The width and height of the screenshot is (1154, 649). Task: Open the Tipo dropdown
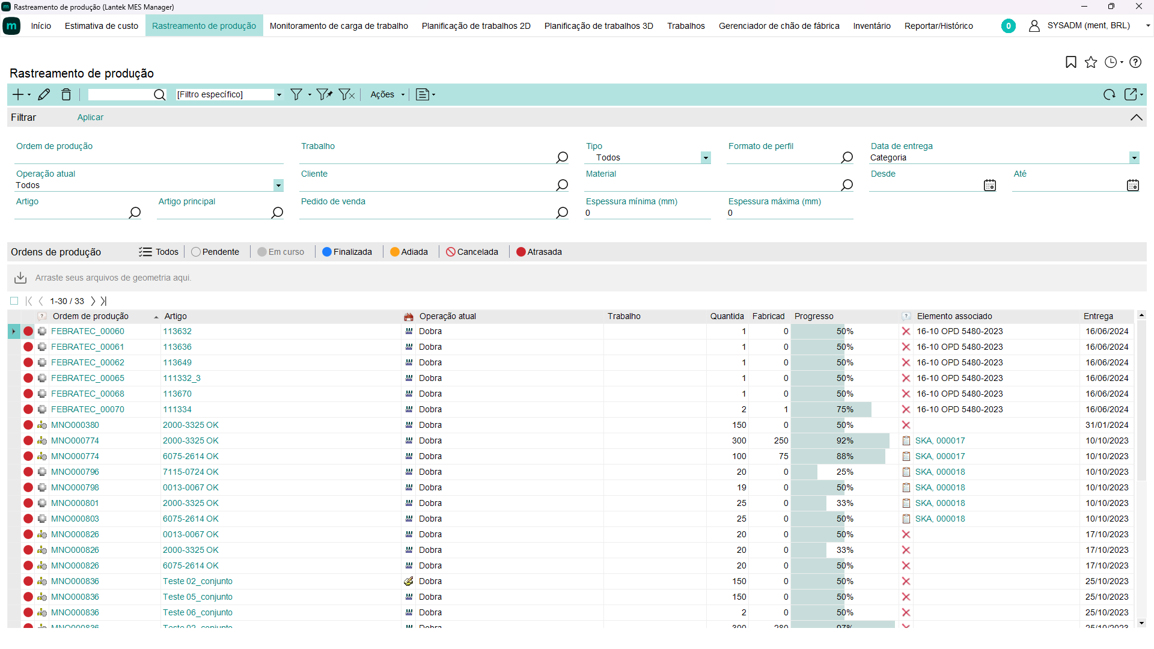point(706,157)
